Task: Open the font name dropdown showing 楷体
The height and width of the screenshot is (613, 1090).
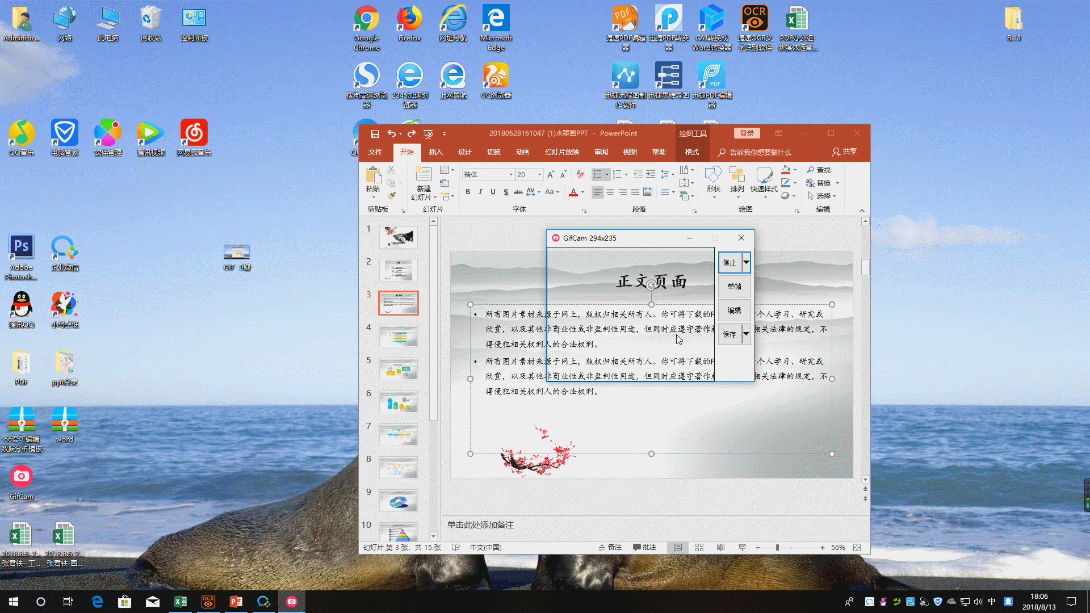Action: tap(510, 174)
